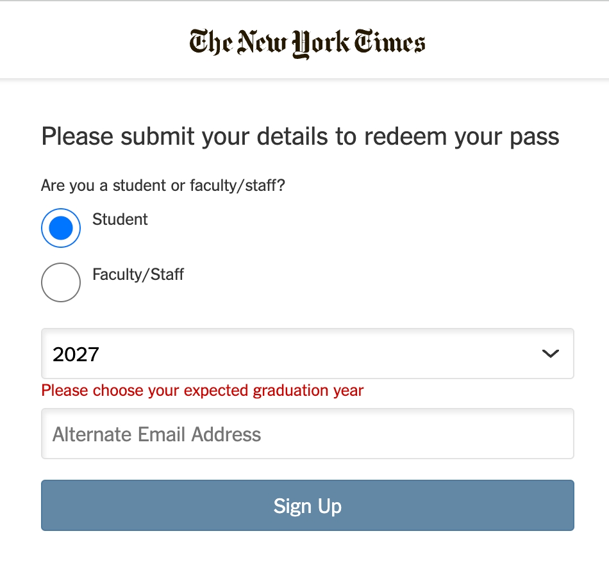This screenshot has height=579, width=609.
Task: Open the graduation year dropdown
Action: [x=307, y=354]
